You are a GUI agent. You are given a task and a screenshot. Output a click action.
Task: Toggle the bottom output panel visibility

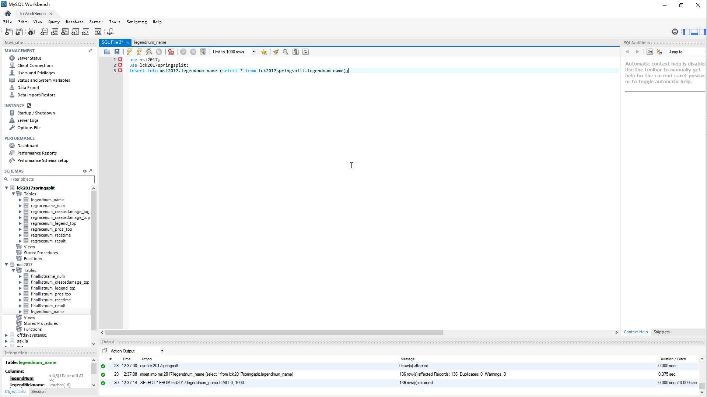point(694,32)
